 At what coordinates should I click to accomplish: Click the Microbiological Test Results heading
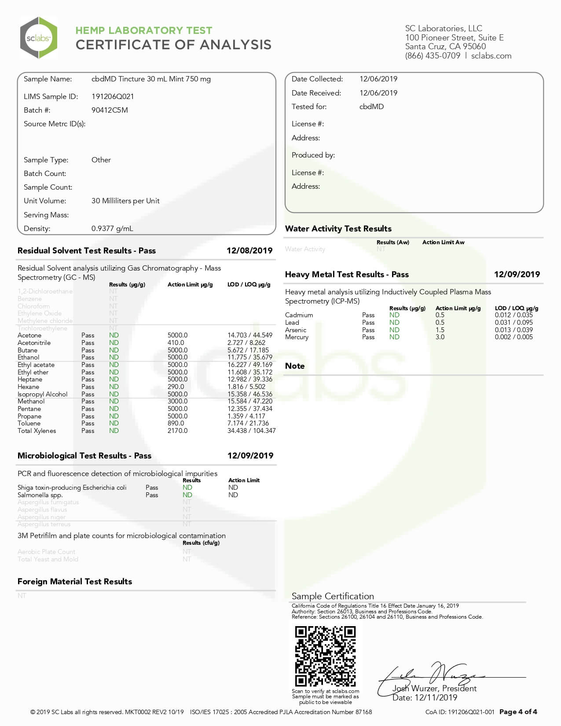(x=84, y=456)
